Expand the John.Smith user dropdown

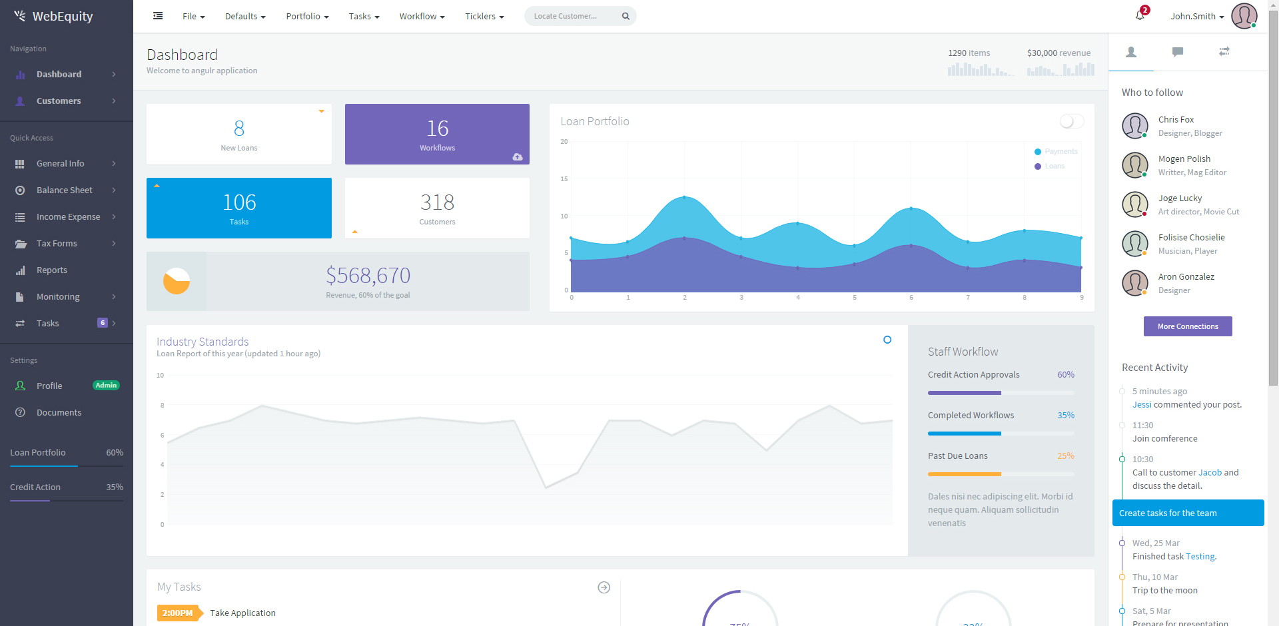pos(1197,16)
